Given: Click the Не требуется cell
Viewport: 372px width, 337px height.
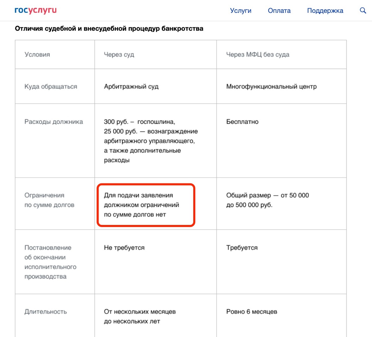Looking at the screenshot, I should coord(124,248).
